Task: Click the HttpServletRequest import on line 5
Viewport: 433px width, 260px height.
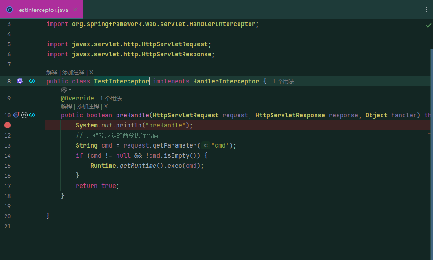Action: click(129, 44)
